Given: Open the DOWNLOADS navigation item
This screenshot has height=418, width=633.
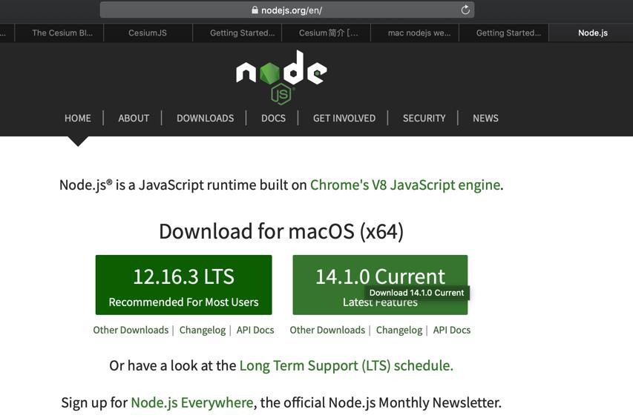Looking at the screenshot, I should coord(205,118).
